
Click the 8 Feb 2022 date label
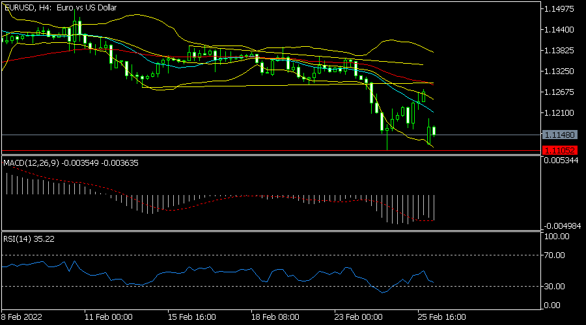pos(21,317)
